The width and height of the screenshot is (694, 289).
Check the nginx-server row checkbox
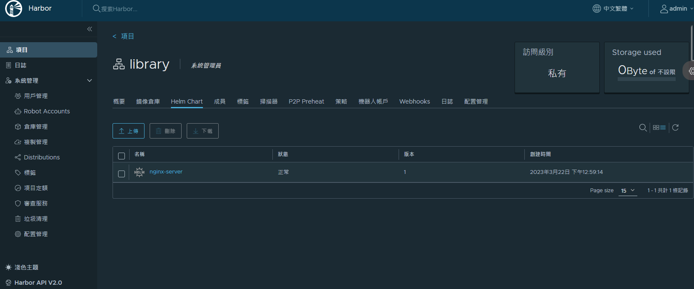pos(121,174)
